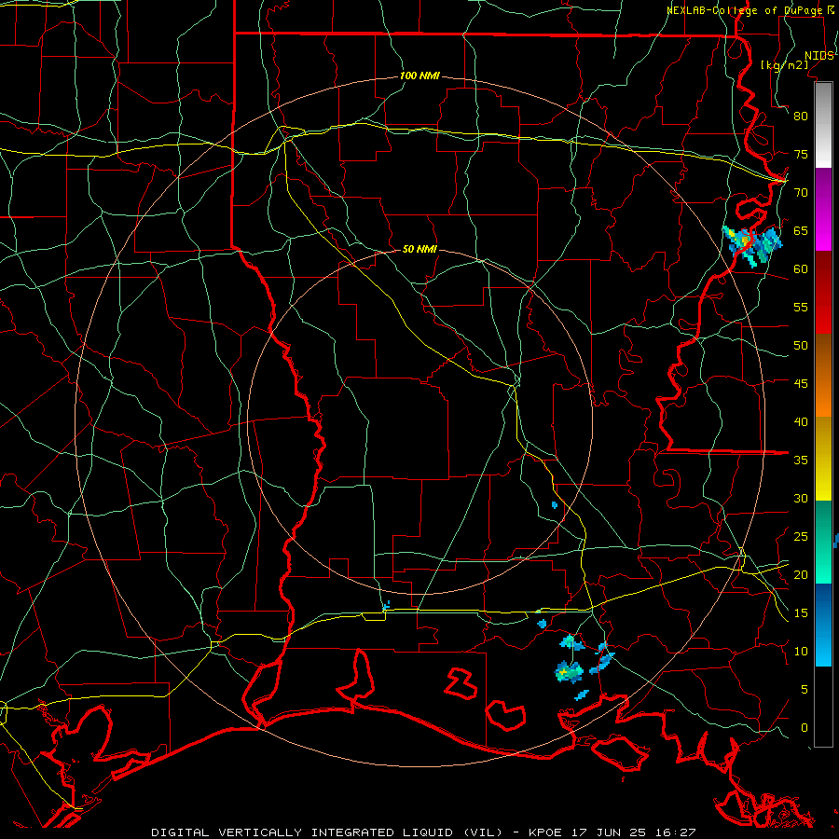
Task: Click the [kg/m2] units label
Action: tap(784, 65)
